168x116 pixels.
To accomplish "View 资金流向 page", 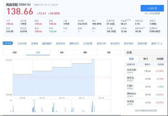I will (x=61, y=43).
